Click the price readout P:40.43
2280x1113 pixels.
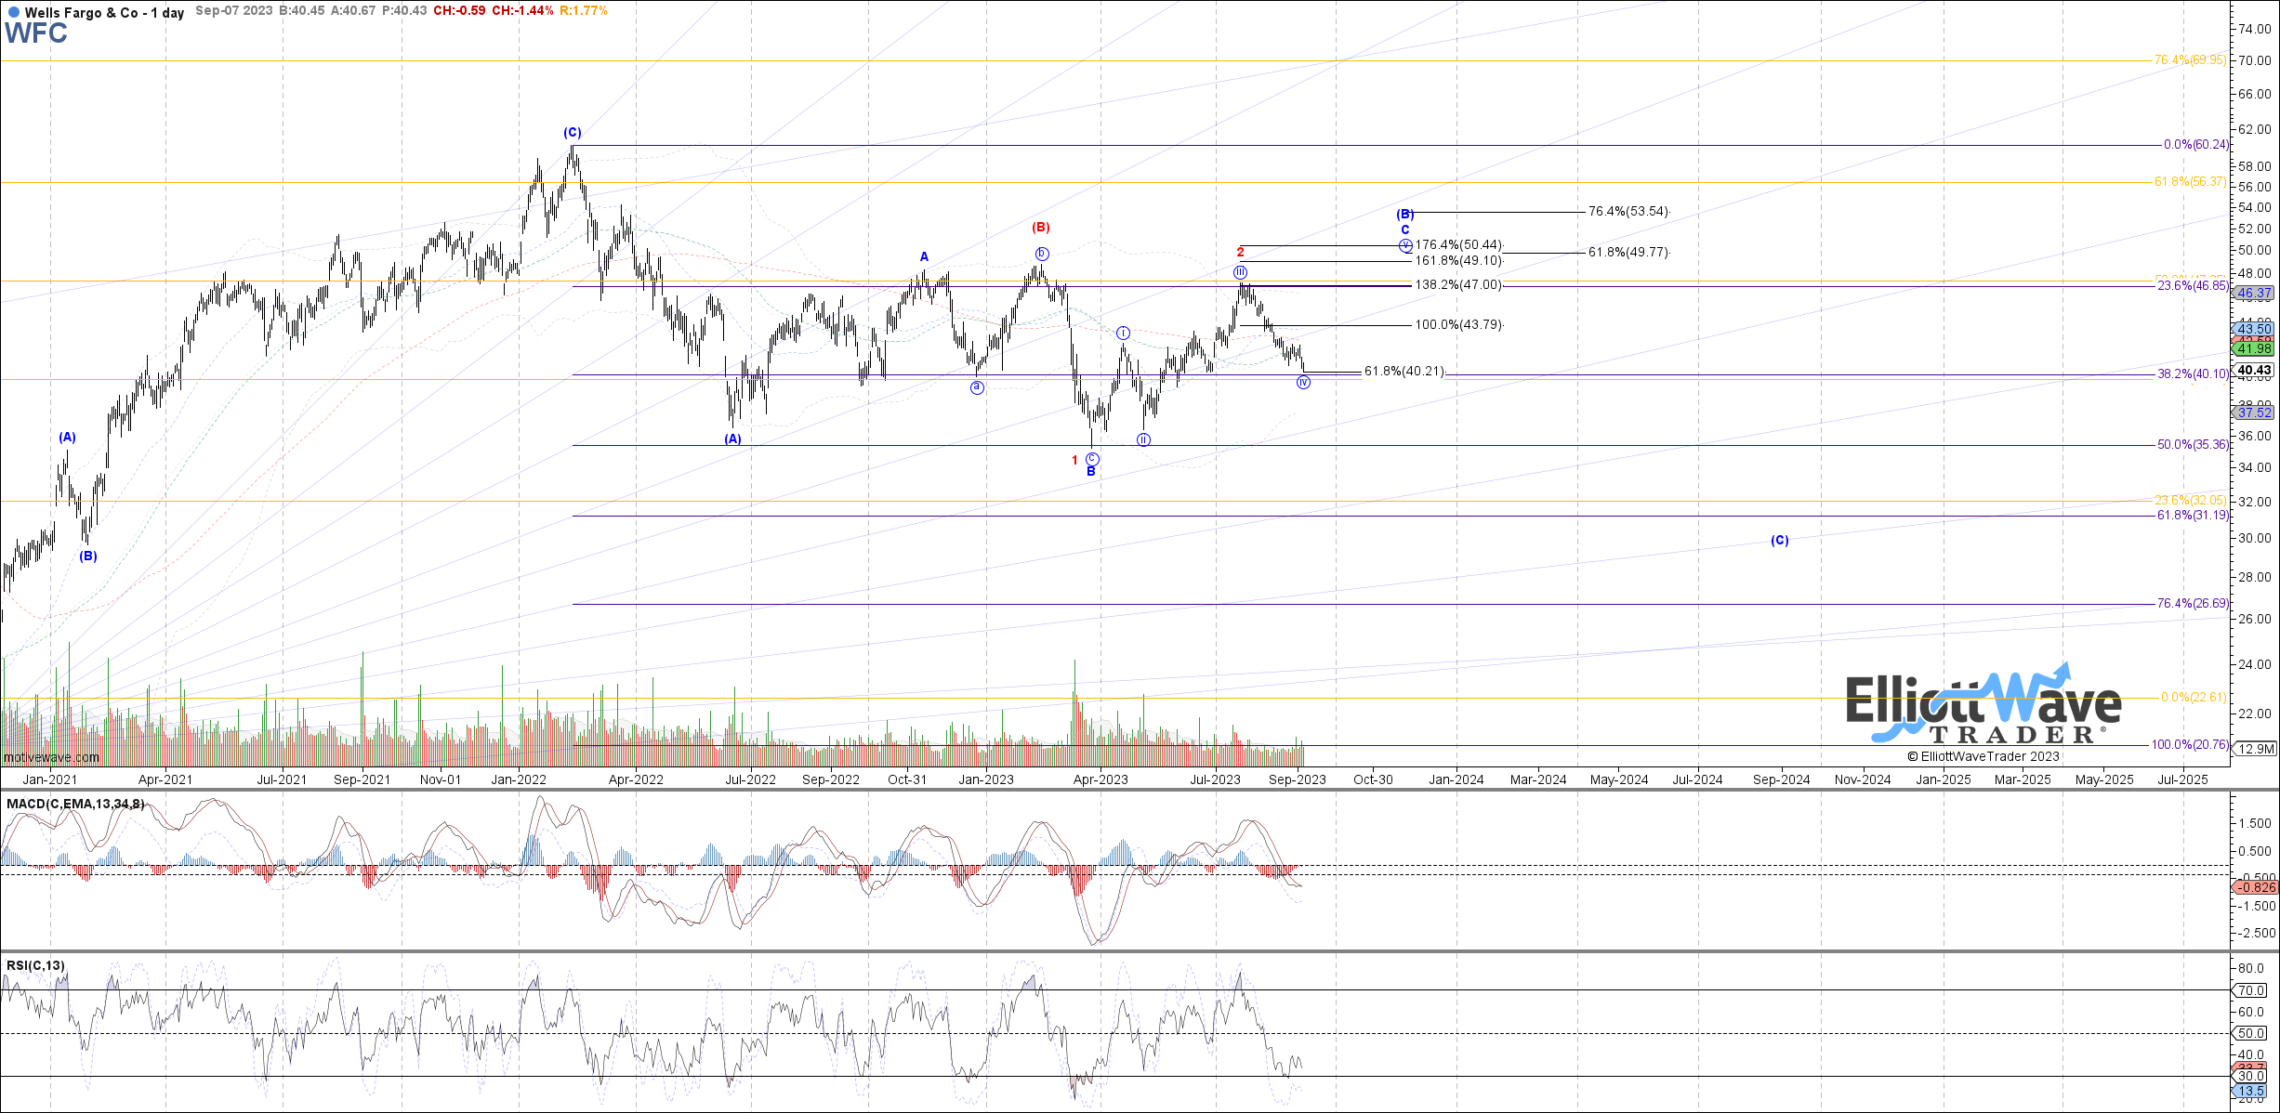coord(404,11)
